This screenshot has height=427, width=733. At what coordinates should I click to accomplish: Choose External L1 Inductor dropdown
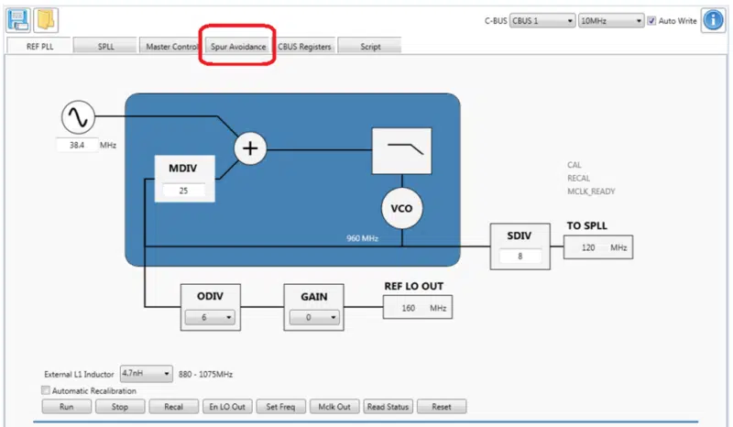click(146, 374)
